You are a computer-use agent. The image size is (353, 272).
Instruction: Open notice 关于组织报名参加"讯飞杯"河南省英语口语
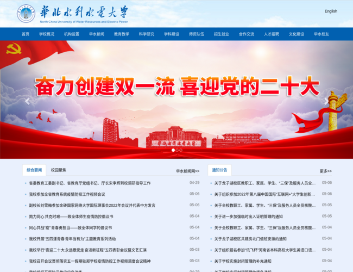point(265,250)
